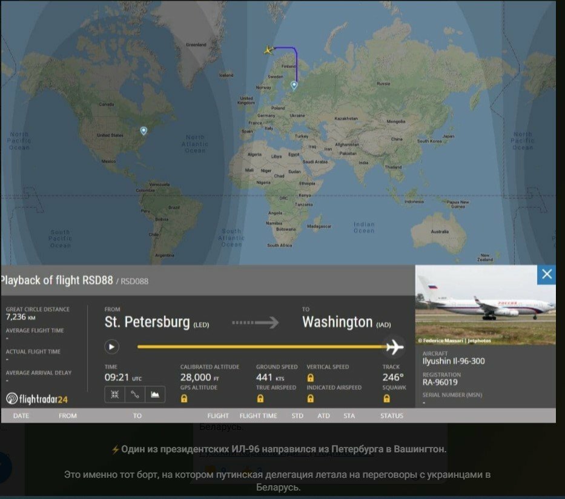Click the airplane marker on playback slider
Viewport: 565px width, 499px height.
(395, 347)
